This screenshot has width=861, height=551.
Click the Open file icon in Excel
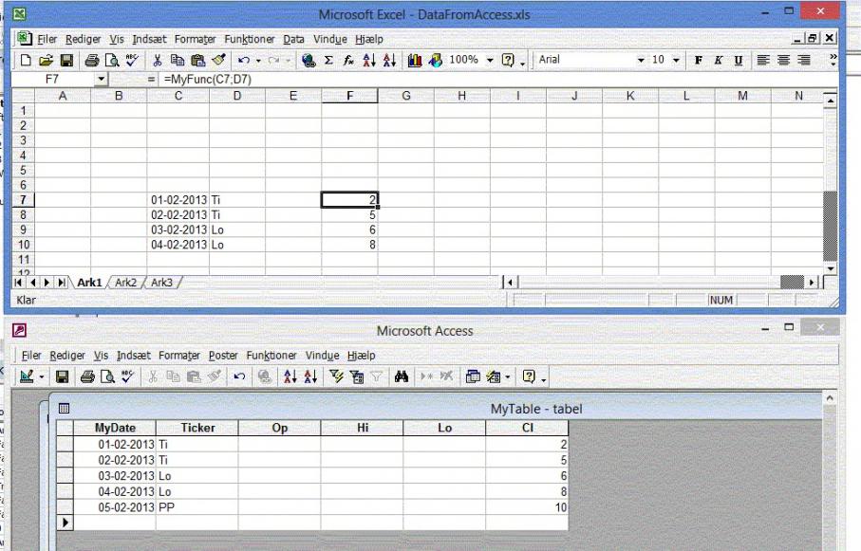click(x=47, y=61)
